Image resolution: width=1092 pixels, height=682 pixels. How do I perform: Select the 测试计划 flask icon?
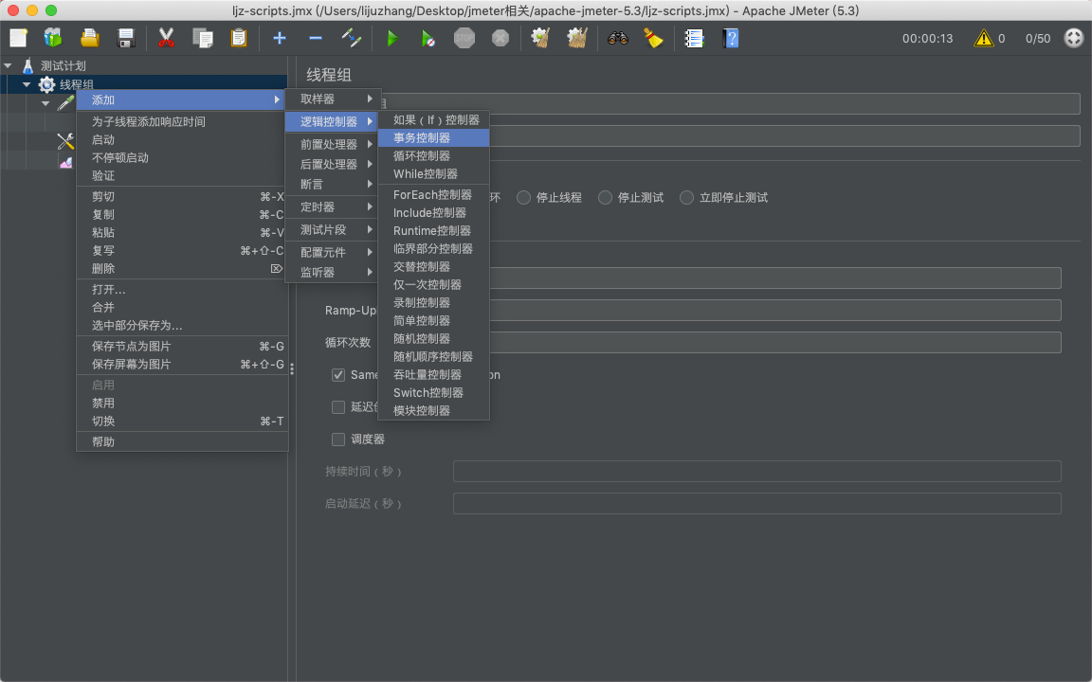27,66
